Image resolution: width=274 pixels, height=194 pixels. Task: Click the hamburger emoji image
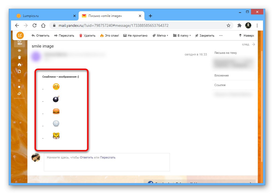56,111
